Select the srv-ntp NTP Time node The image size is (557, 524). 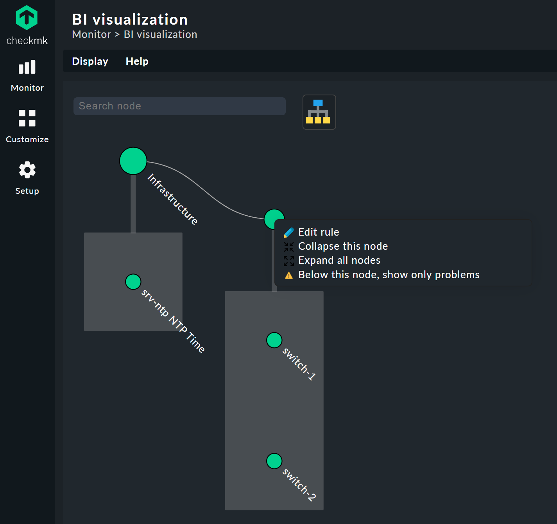133,282
